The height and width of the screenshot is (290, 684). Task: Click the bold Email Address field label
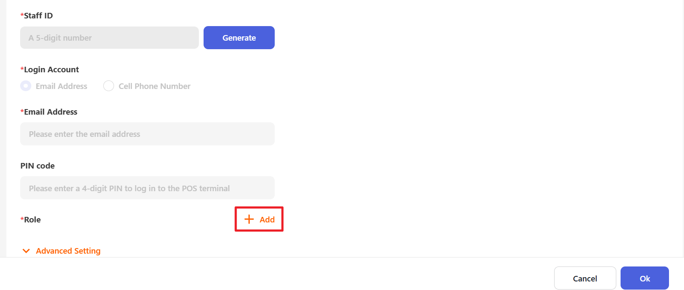[x=51, y=112]
